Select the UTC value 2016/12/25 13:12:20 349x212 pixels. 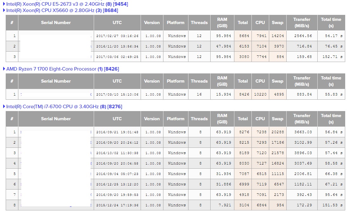tap(117, 184)
